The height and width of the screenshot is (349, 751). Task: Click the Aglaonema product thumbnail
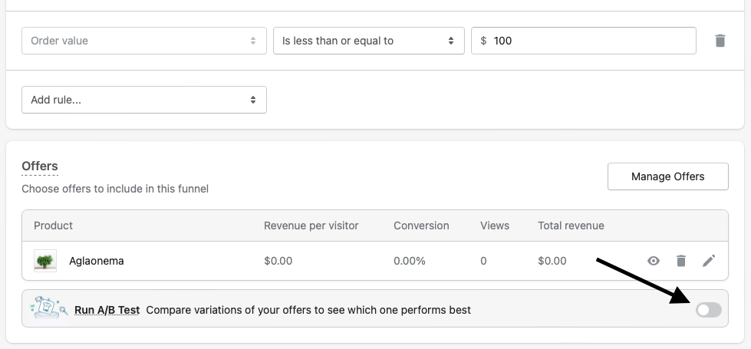[45, 261]
